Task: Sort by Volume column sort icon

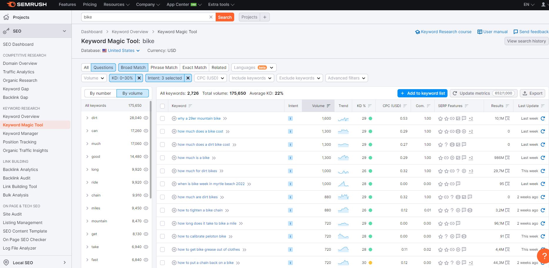Action: pos(329,106)
